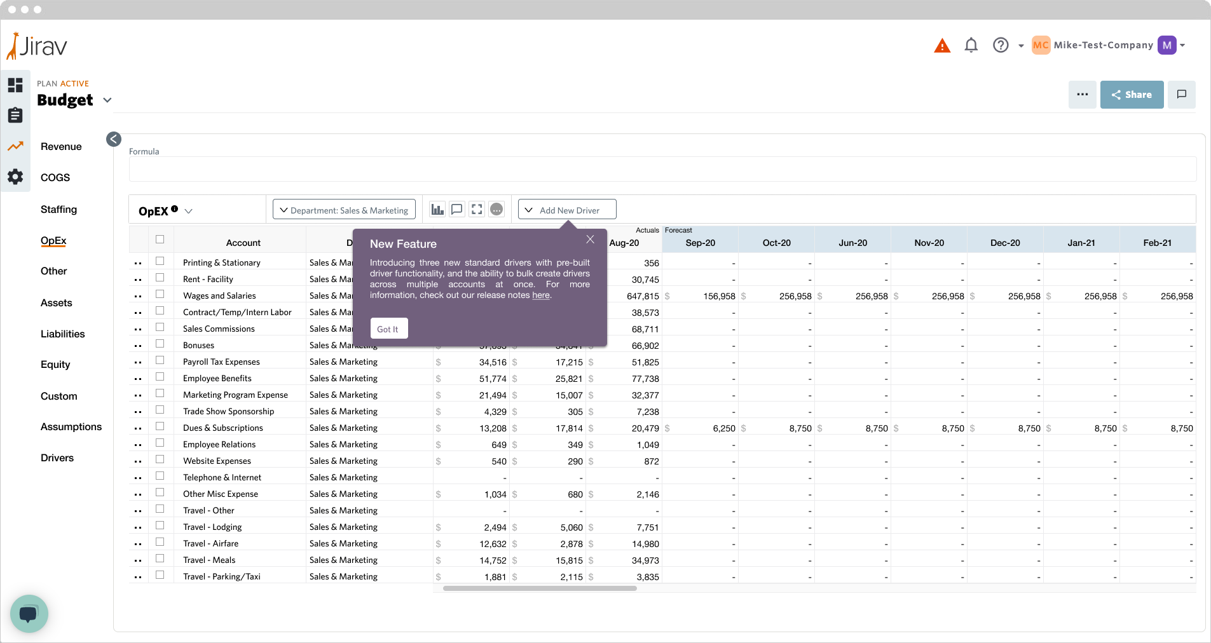Click the warning alert triangle icon

coord(941,46)
